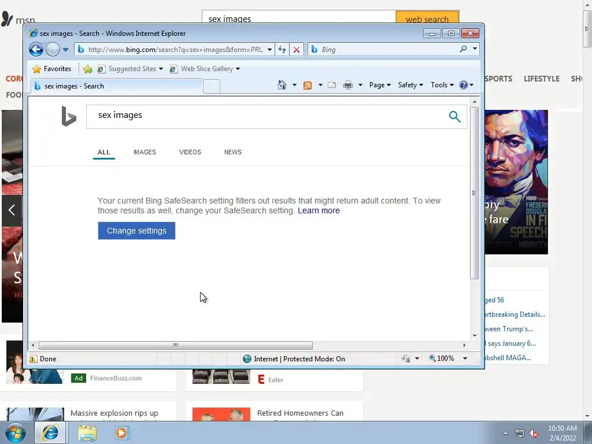Image resolution: width=592 pixels, height=444 pixels.
Task: Click the 100% zoom level button
Action: coord(441,358)
